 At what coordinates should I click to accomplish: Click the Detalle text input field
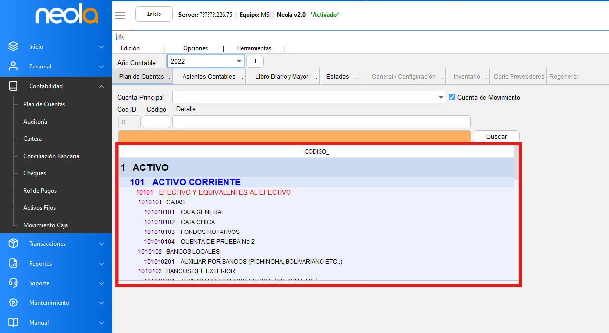321,122
